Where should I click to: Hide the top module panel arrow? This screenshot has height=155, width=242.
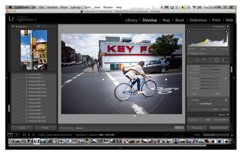click(120, 15)
